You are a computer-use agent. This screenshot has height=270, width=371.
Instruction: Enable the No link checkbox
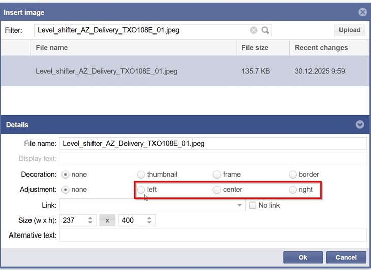click(x=253, y=205)
